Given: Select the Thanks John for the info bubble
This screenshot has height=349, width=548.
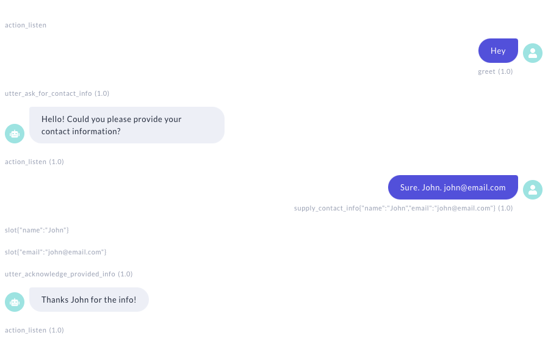Looking at the screenshot, I should (x=89, y=300).
